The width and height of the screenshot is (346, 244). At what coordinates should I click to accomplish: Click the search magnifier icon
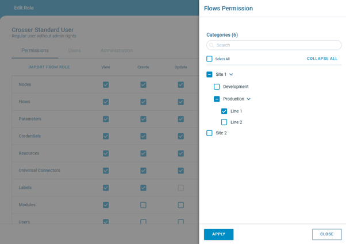point(212,45)
